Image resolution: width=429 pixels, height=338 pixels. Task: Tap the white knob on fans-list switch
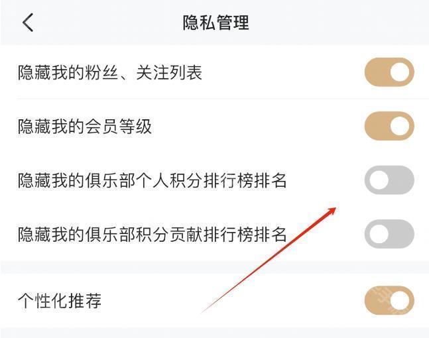click(400, 72)
